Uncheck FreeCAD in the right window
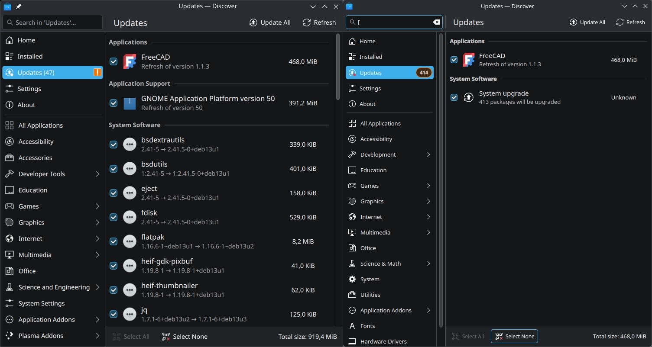Viewport: 652px width, 347px height. (454, 60)
